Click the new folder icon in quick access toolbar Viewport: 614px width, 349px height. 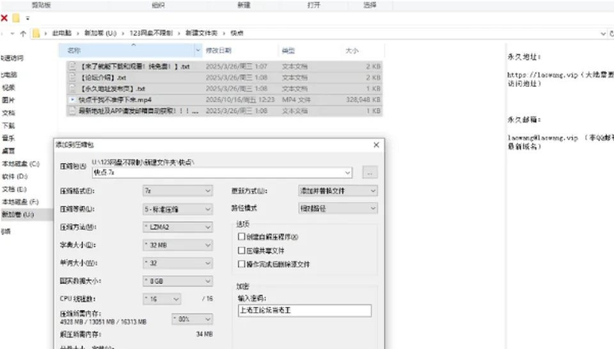(x=16, y=18)
